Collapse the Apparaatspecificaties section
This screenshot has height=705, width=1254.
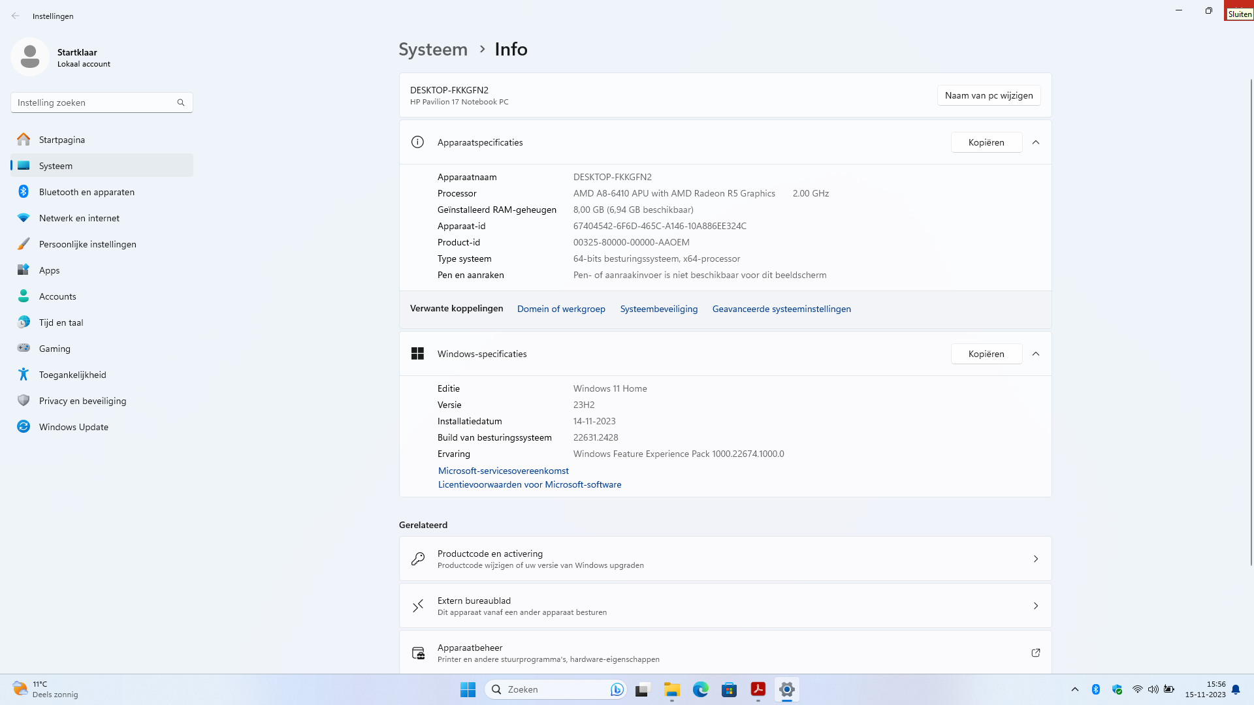1036,142
